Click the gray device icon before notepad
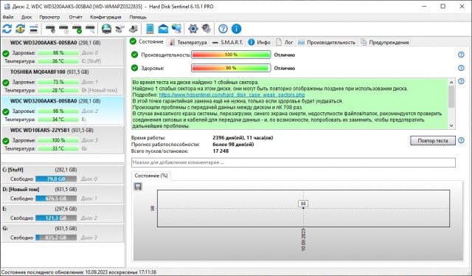This screenshot has width=472, height=276. point(133,29)
